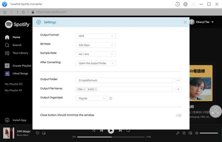Open Your Library in the sidebar

16,53
